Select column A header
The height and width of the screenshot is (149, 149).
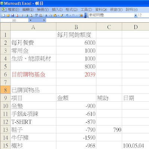click(33, 27)
